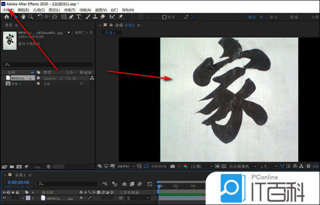
Task: Click the Delete trash icon in project panel
Action: click(x=49, y=167)
